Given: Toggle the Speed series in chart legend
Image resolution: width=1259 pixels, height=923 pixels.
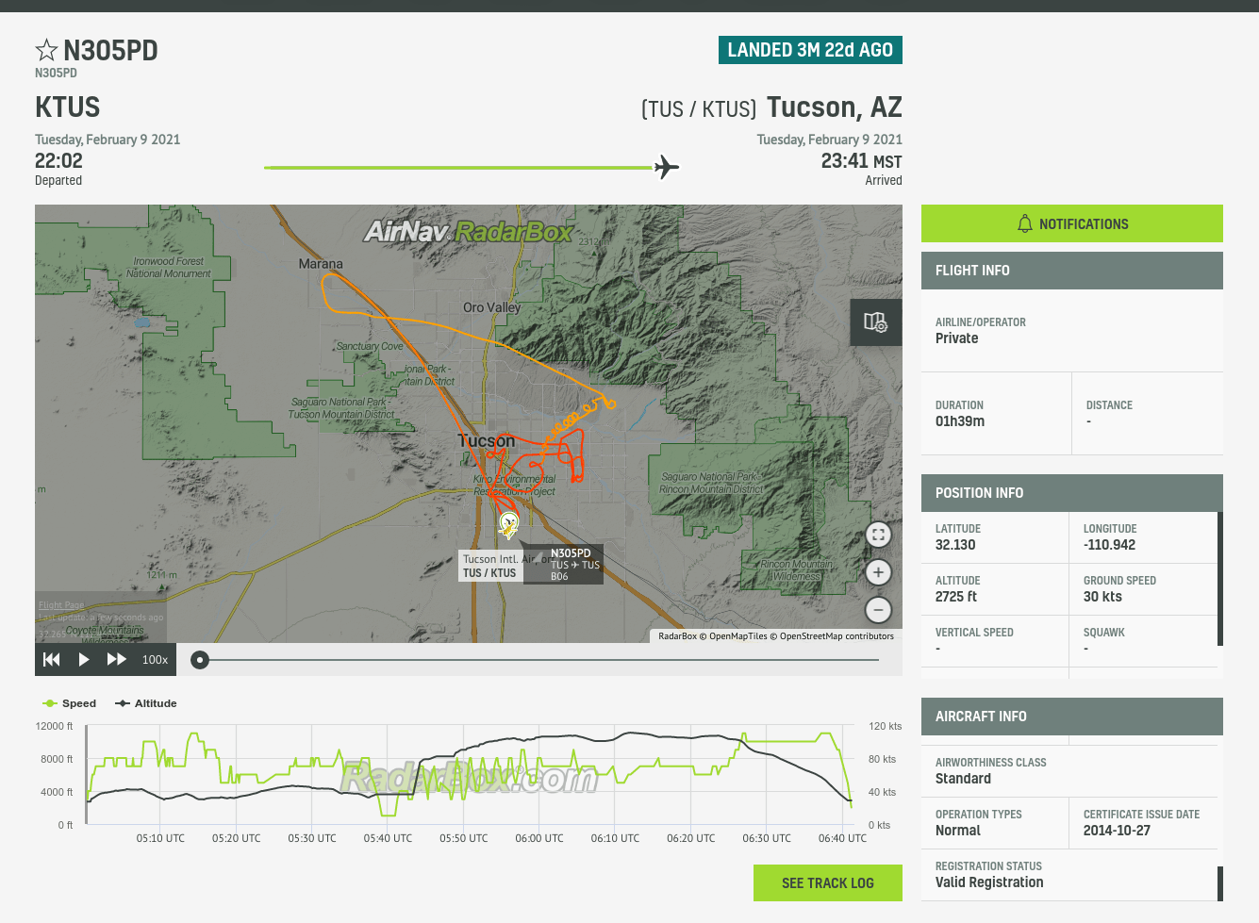Looking at the screenshot, I should tap(70, 703).
